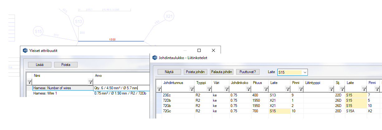Click Poista in Yleiset attribuutit
This screenshot has width=382, height=130.
65,65
